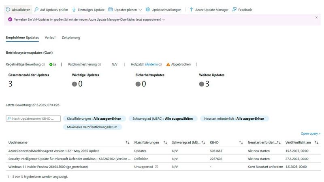Sort by Neustart erforderlich column arrows
Screen dimensions: 324x182
279,143
